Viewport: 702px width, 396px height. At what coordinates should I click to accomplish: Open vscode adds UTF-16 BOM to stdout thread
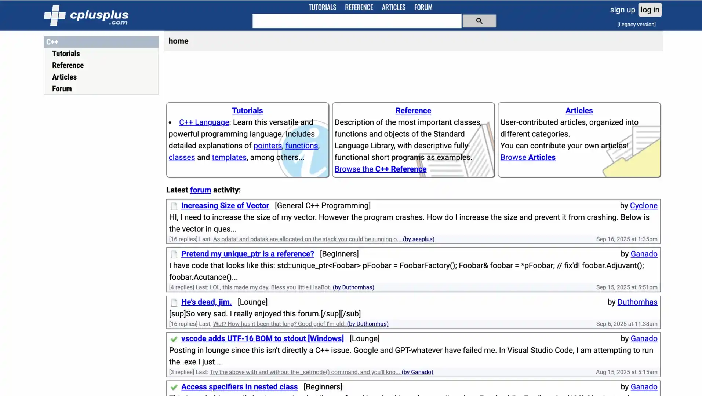(x=262, y=339)
